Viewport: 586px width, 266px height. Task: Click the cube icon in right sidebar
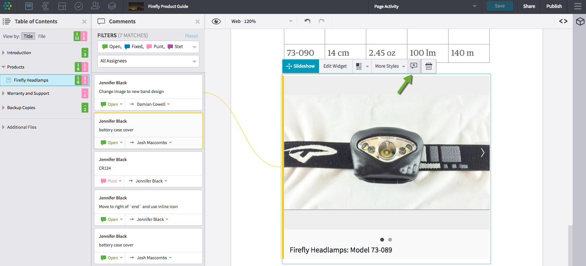click(x=580, y=22)
